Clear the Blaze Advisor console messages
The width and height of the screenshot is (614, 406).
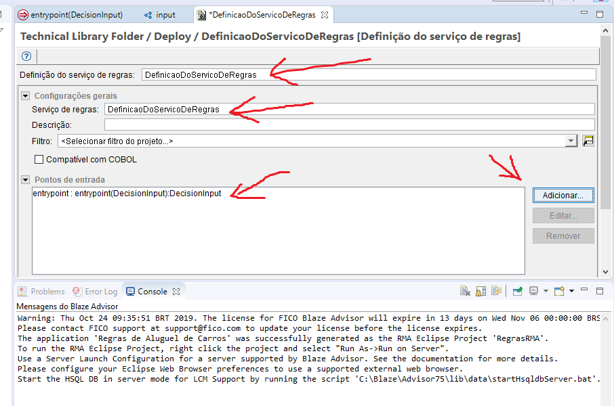coord(464,291)
